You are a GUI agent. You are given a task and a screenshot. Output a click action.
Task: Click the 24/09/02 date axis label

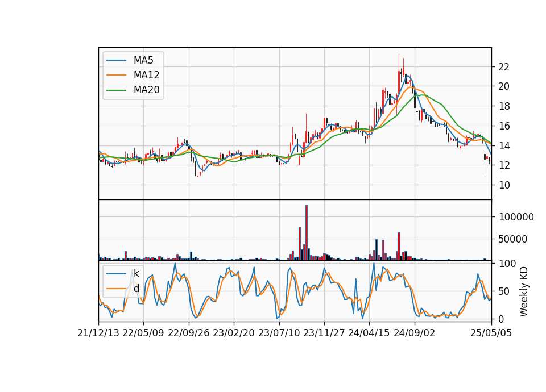415,333
